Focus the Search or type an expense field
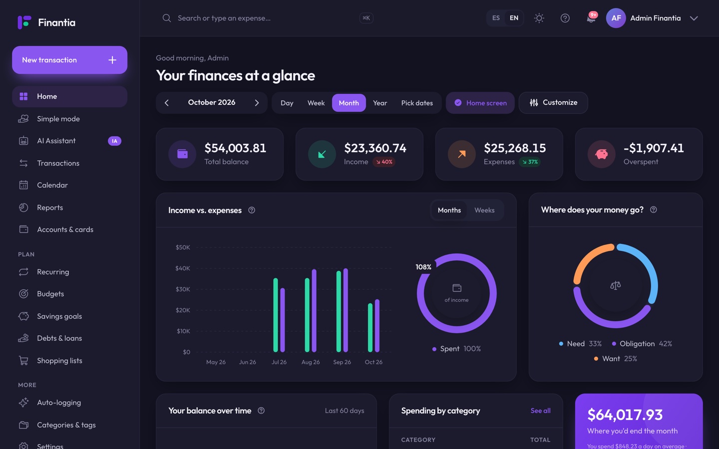This screenshot has width=719, height=449. 267,18
